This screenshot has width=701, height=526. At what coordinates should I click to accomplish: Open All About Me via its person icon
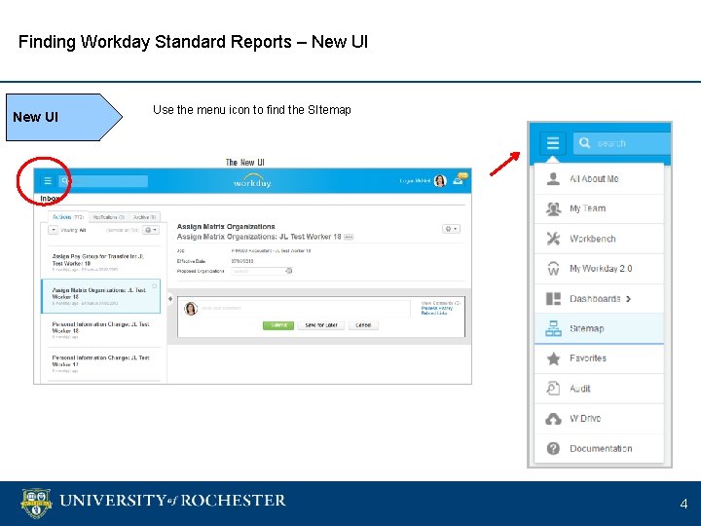tap(553, 178)
